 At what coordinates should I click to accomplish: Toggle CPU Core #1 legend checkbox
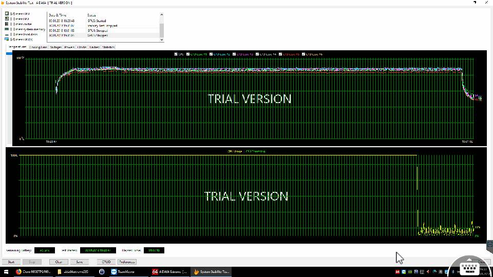188,54
